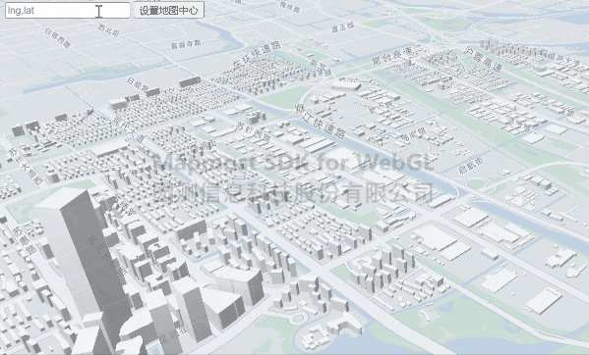Click the 苏惠路 road label
The image size is (589, 355).
tap(26, 240)
